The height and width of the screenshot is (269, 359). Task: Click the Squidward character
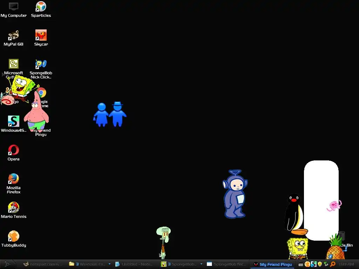pos(163,242)
